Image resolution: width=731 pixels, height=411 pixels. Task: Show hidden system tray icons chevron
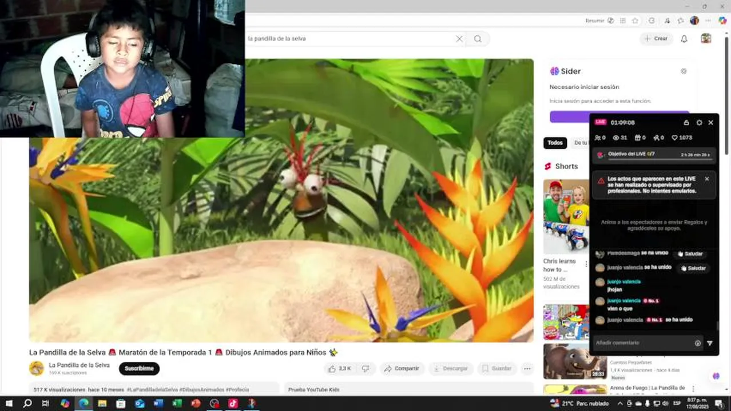coord(621,404)
